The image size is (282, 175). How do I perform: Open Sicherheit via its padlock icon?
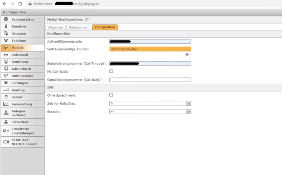click(6, 122)
